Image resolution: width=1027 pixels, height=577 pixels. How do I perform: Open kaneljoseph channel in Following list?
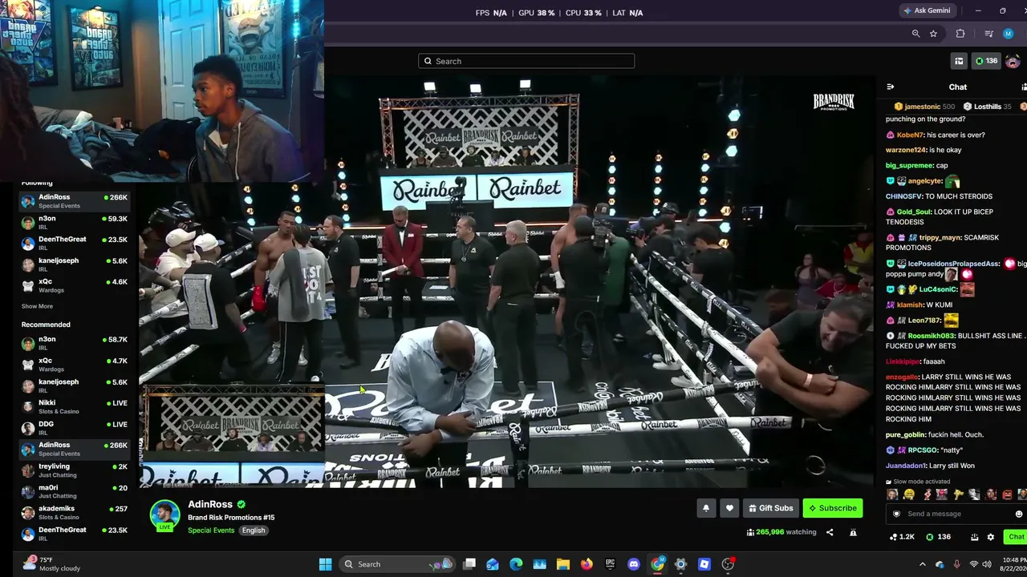[75, 264]
